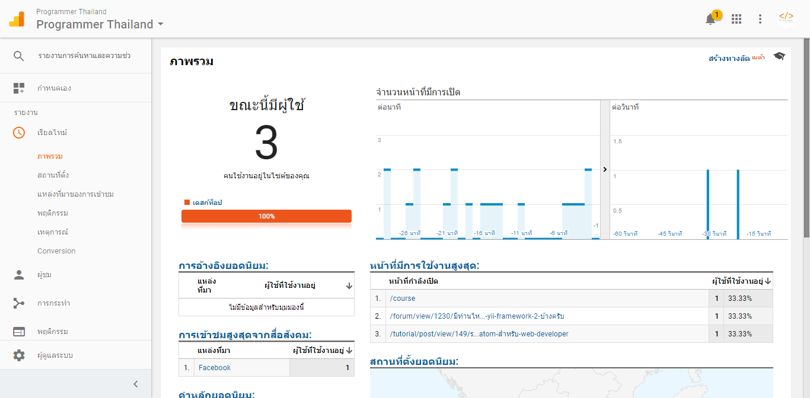
Task: Click the ไม่มีข้อมูลสำหรับมุมมองนี้ message
Action: [x=266, y=307]
